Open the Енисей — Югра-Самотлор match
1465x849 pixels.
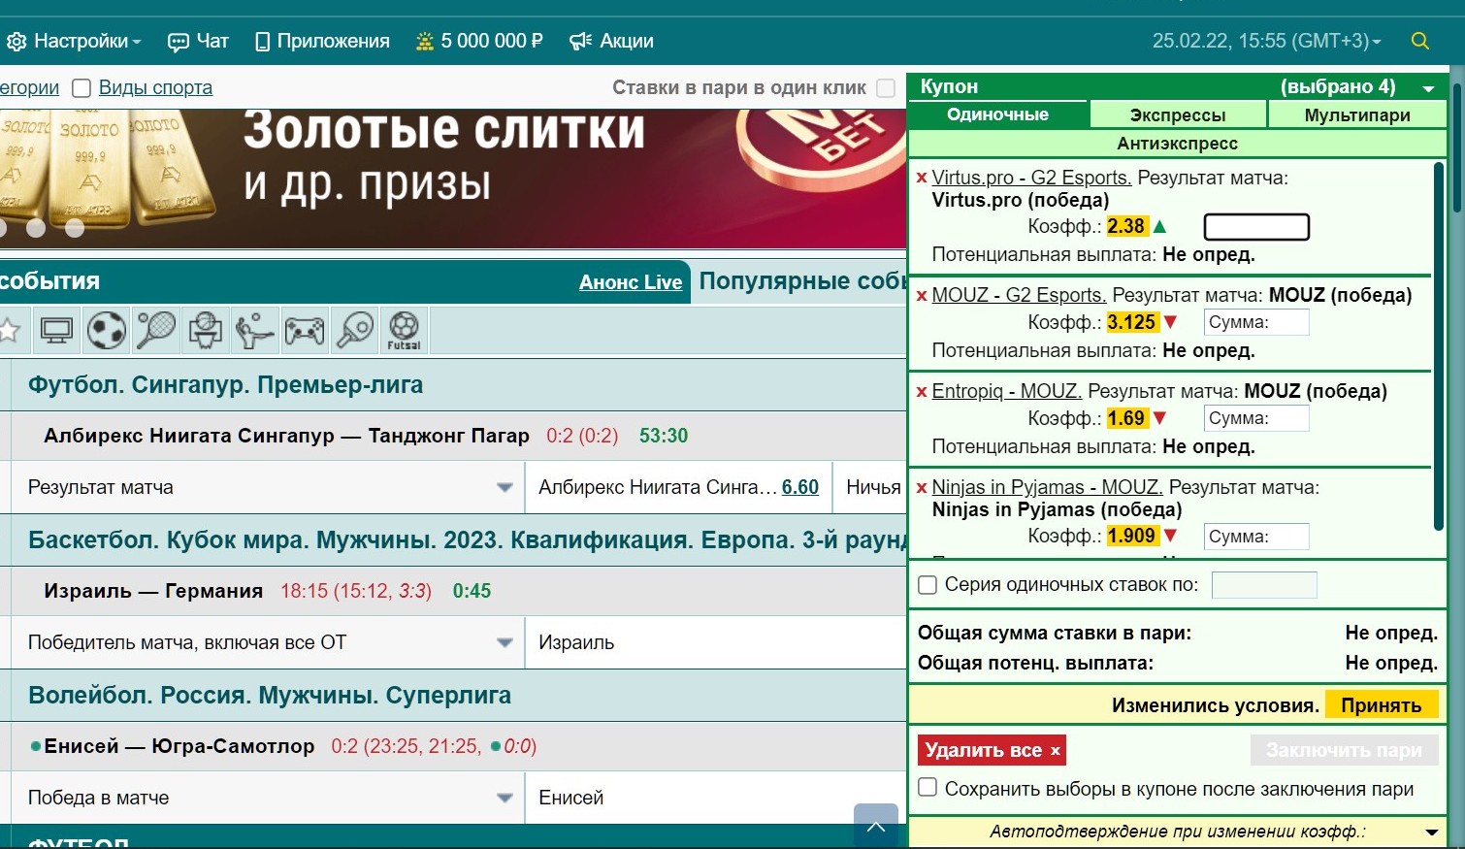179,746
